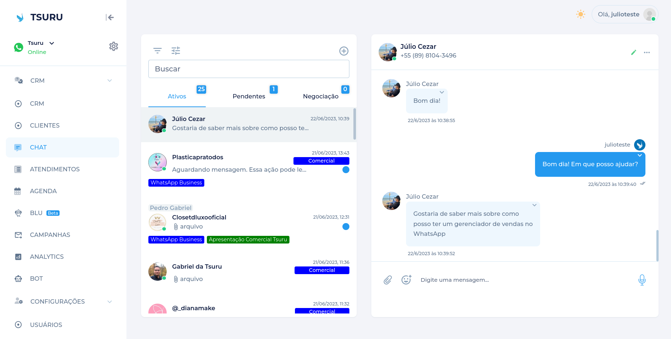This screenshot has width=671, height=339.
Task: Click the Buscar search field
Action: 249,69
